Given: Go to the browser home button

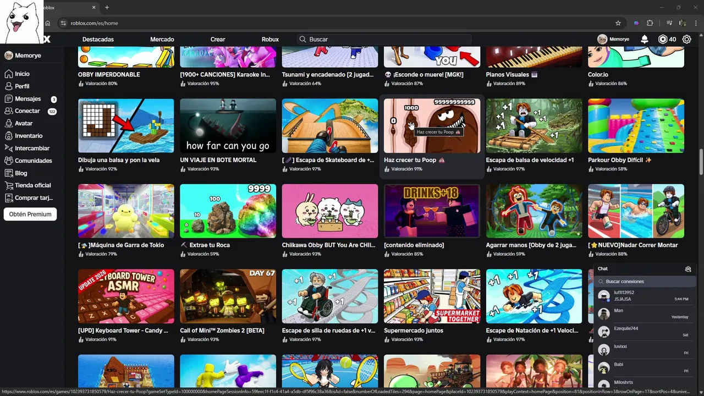Looking at the screenshot, I should coord(48,23).
